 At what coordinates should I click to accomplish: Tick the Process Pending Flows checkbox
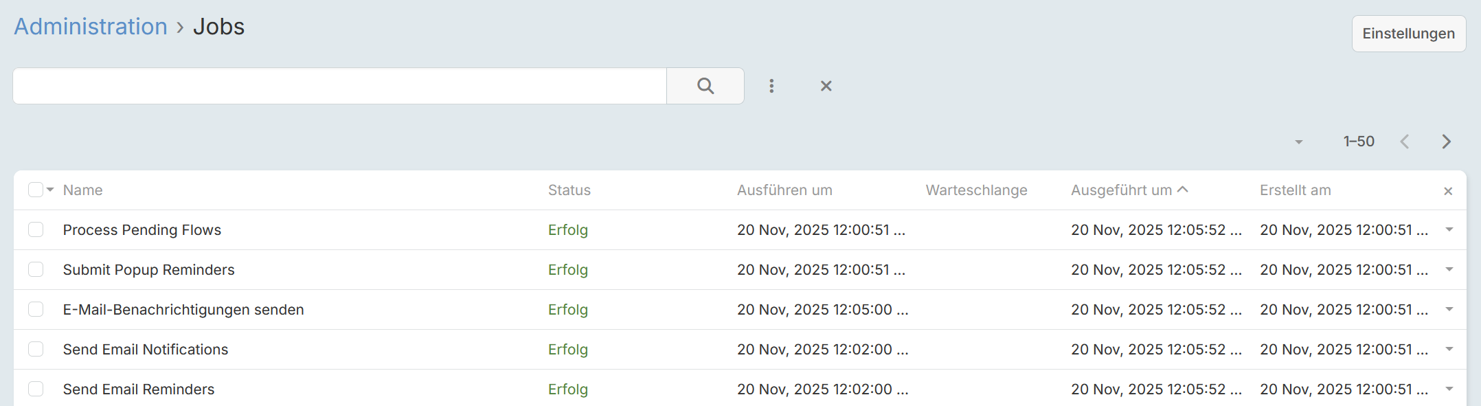point(36,229)
